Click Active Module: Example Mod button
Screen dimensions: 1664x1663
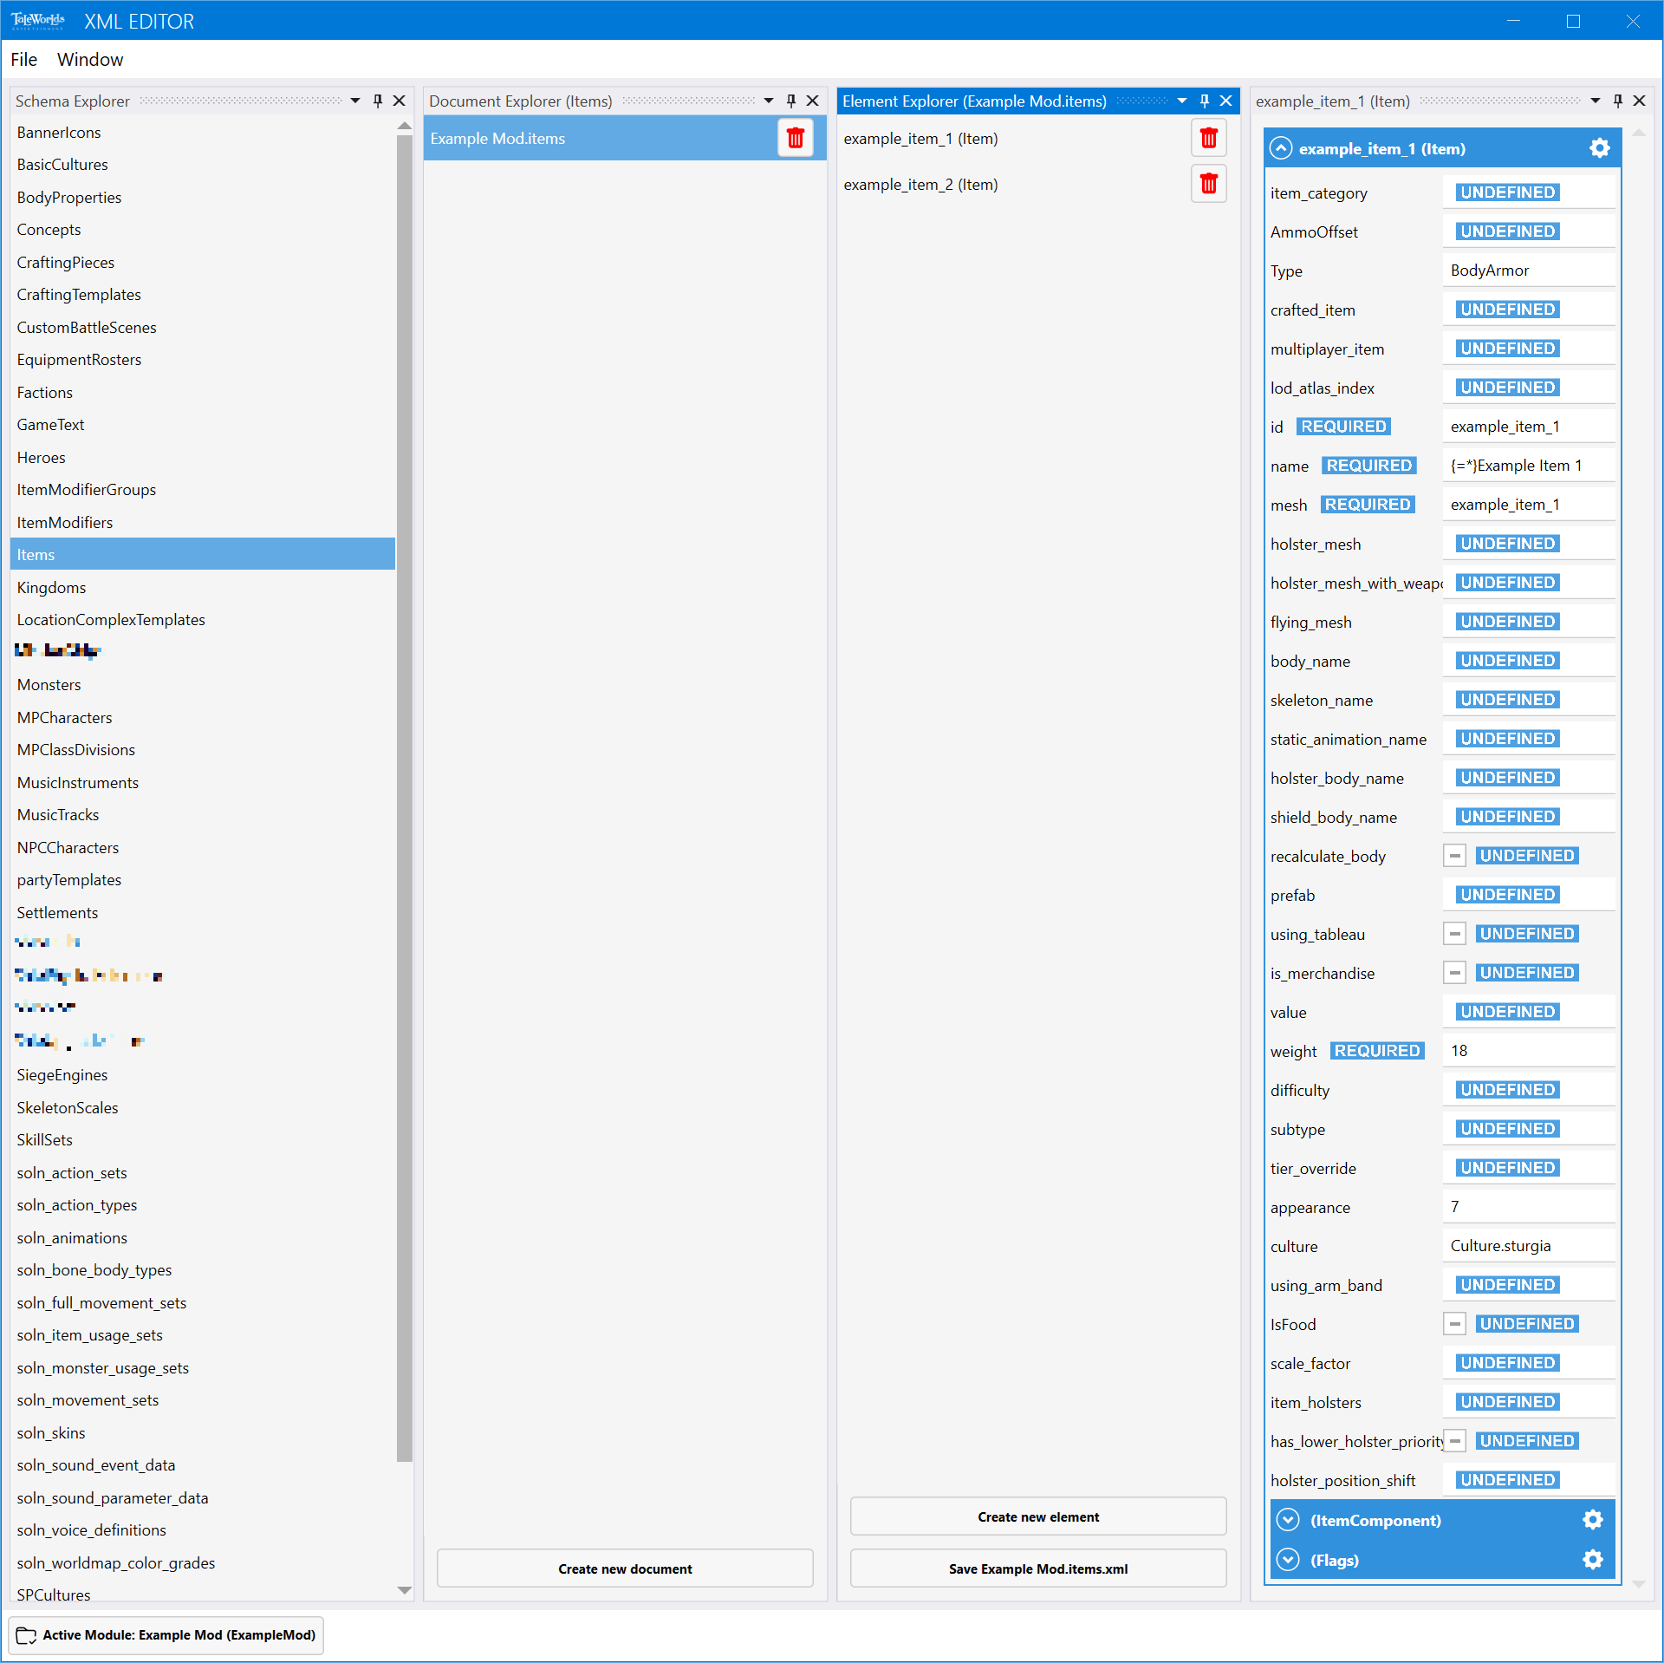pyautogui.click(x=167, y=1634)
